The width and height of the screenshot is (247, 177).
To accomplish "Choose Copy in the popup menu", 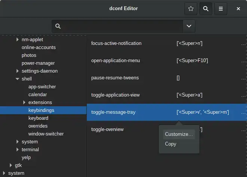I will click(171, 144).
